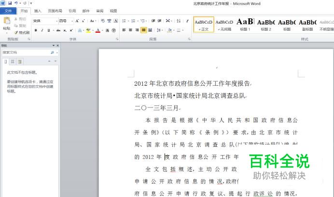Click the Sort A-Z icon

(x=179, y=21)
